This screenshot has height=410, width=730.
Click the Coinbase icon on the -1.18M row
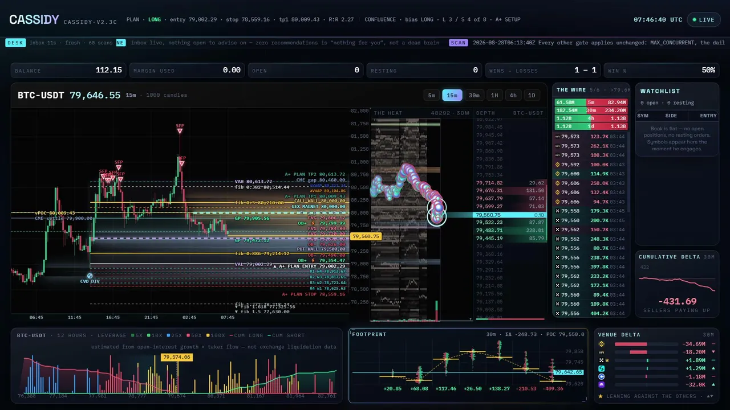(x=601, y=376)
